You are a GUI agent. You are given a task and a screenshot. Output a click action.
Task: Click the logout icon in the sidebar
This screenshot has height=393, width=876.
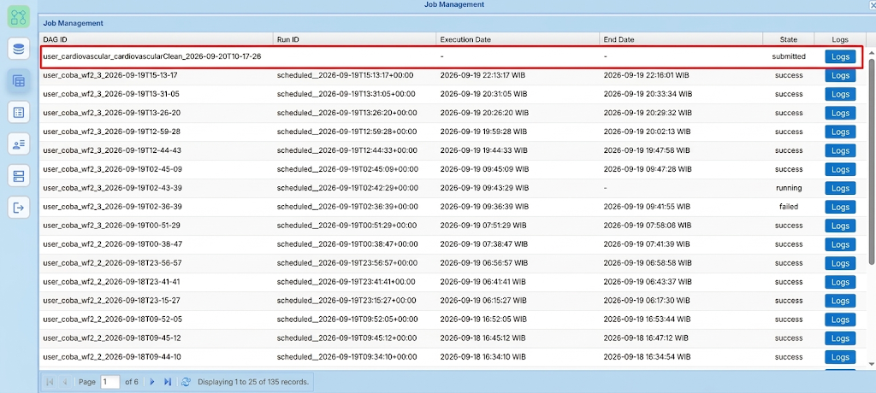pyautogui.click(x=19, y=208)
